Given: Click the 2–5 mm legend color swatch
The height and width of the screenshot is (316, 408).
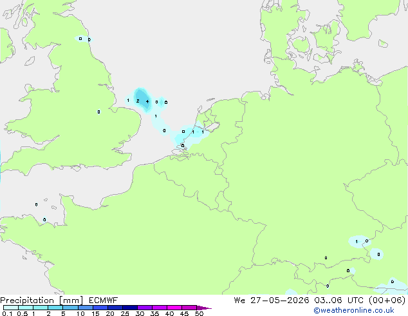Looking at the screenshot, I should 55,308.
